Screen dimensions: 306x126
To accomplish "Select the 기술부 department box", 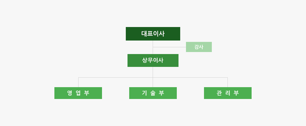I will pos(153,93).
